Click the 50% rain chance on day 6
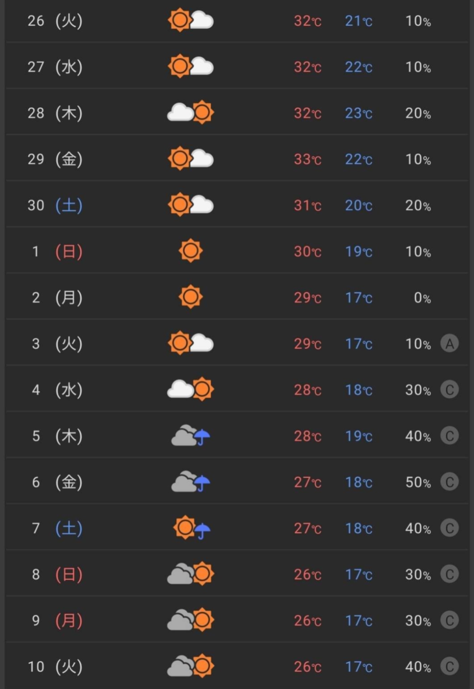Image resolution: width=474 pixels, height=689 pixels. coord(418,482)
